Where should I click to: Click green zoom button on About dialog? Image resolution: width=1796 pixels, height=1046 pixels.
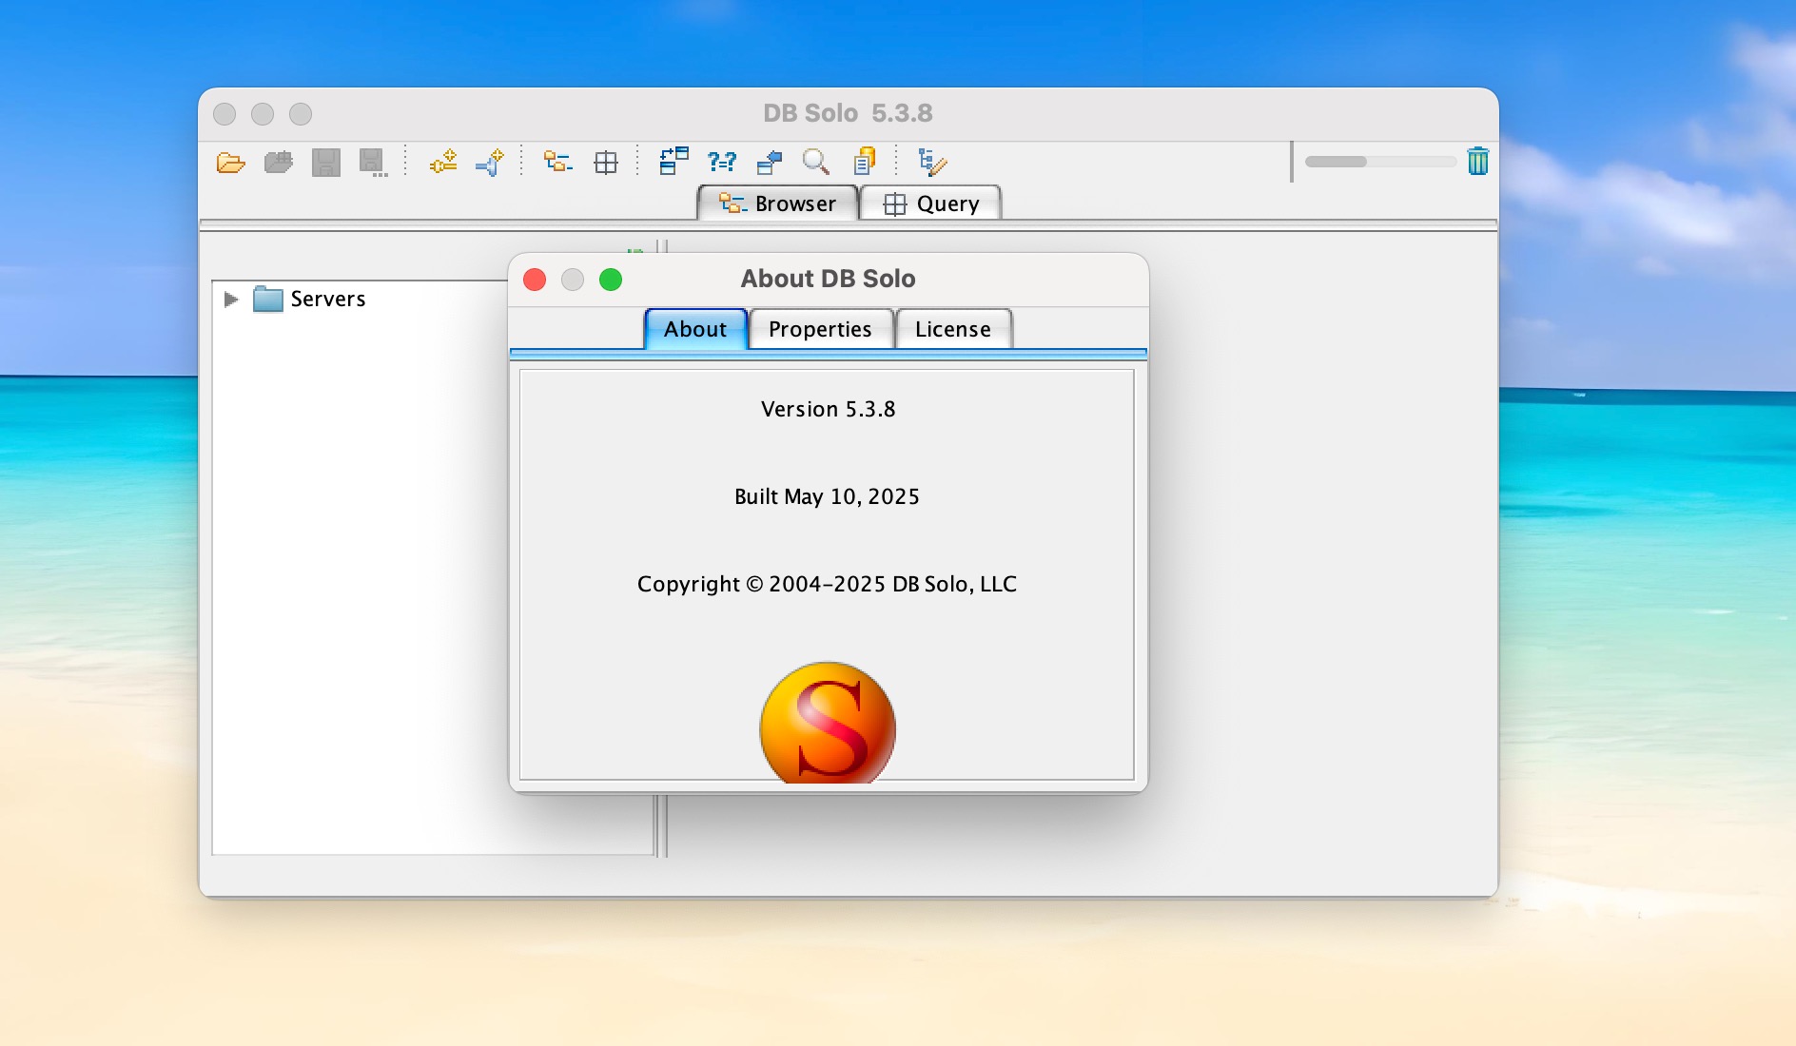tap(611, 280)
